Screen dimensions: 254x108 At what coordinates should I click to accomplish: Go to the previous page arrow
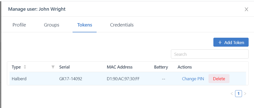pos(232,94)
